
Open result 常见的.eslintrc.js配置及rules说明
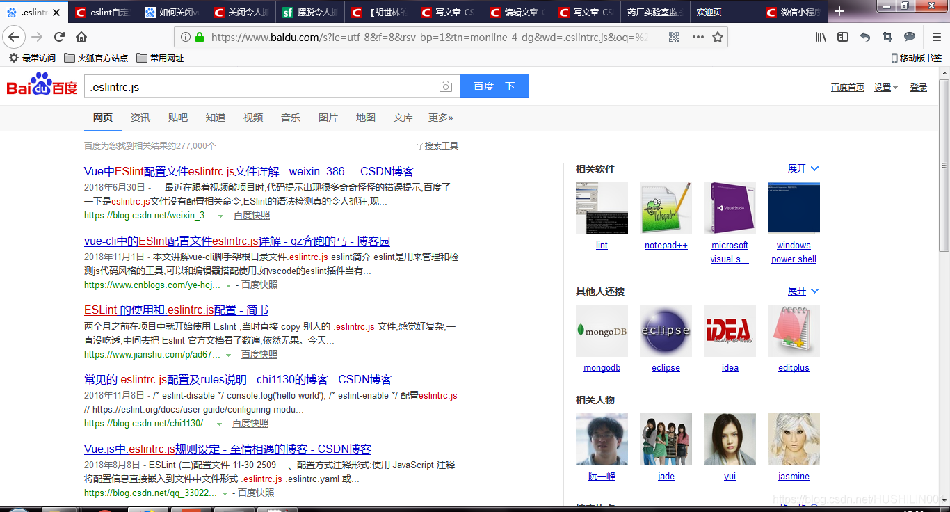[238, 379]
